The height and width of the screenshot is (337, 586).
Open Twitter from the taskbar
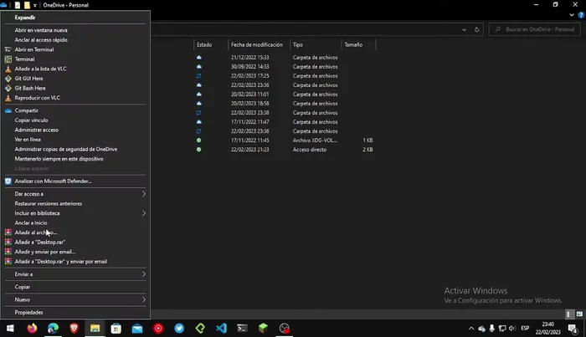[x=179, y=328]
